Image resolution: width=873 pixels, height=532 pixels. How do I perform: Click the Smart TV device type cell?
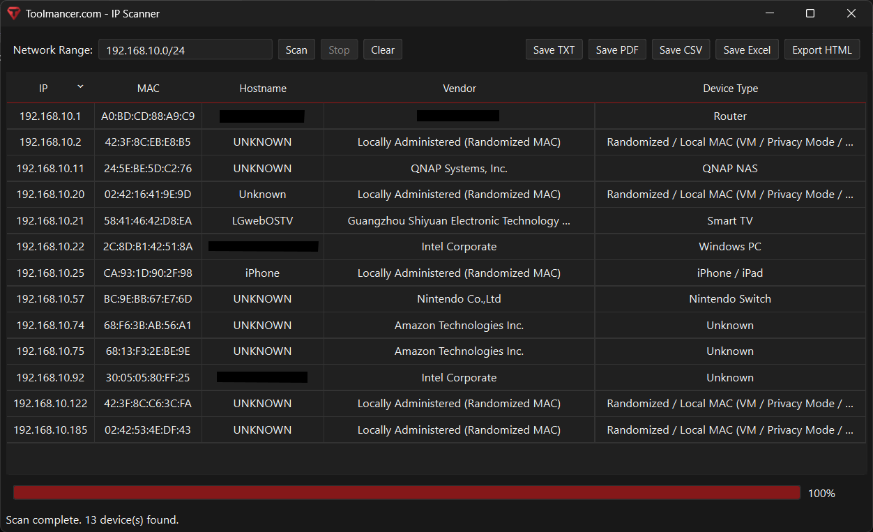tap(730, 220)
